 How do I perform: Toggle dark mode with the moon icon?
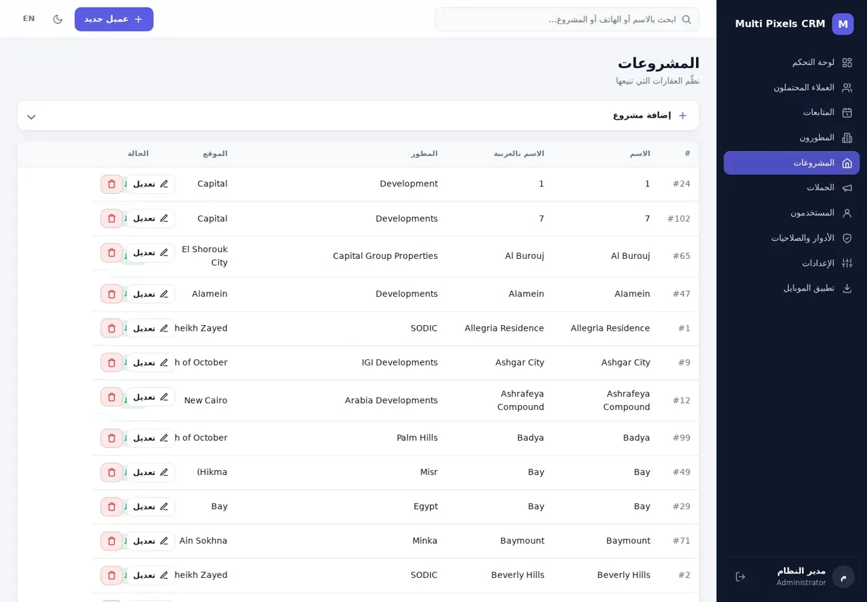click(x=58, y=19)
